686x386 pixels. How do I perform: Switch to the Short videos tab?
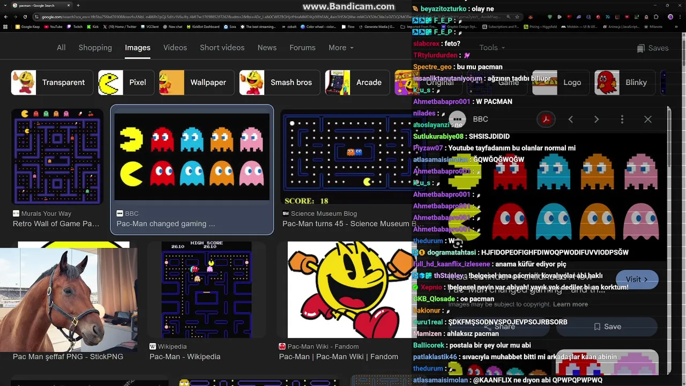click(222, 48)
